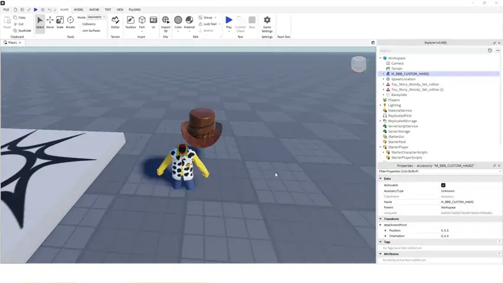Viewport: 503px width, 283px height.
Task: Select Camera in the Explorer
Action: pyautogui.click(x=397, y=64)
